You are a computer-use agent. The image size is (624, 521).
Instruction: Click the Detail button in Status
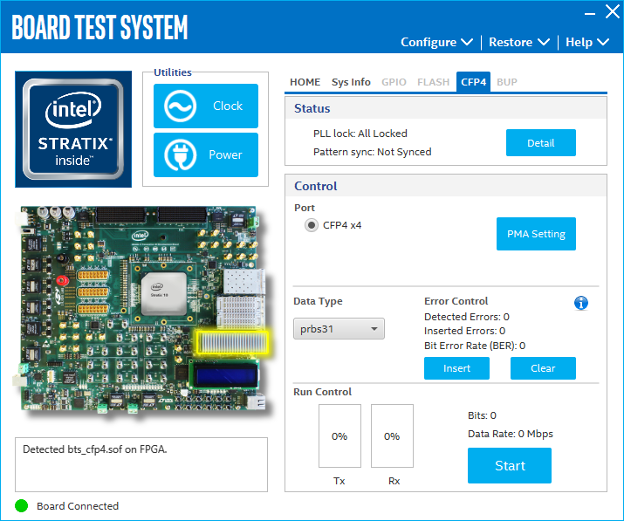(x=540, y=143)
